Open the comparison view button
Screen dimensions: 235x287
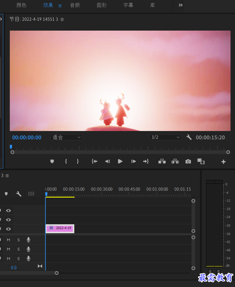coord(201,161)
